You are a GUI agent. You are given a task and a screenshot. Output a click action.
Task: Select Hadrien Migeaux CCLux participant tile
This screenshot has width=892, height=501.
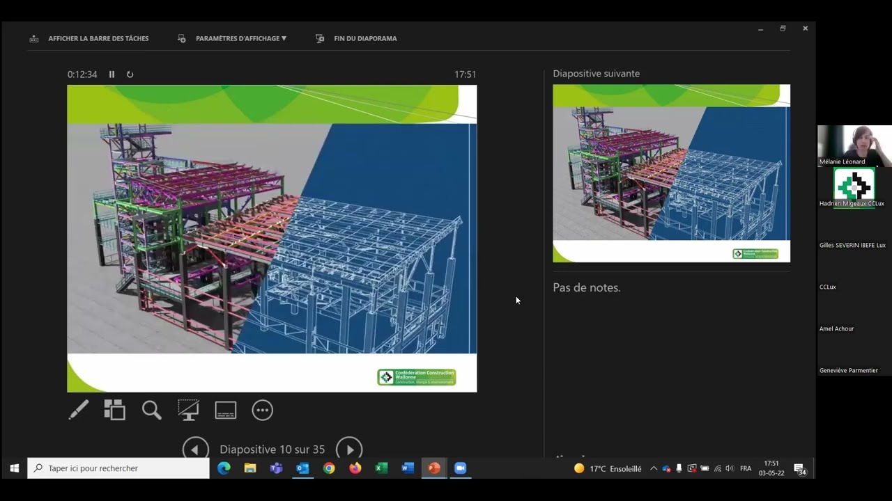click(854, 188)
